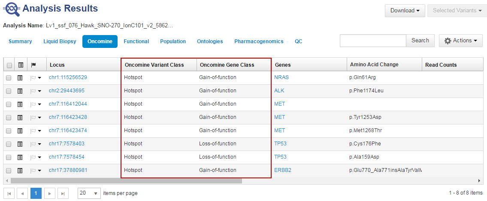Open the items per page dropdown

click(x=89, y=193)
